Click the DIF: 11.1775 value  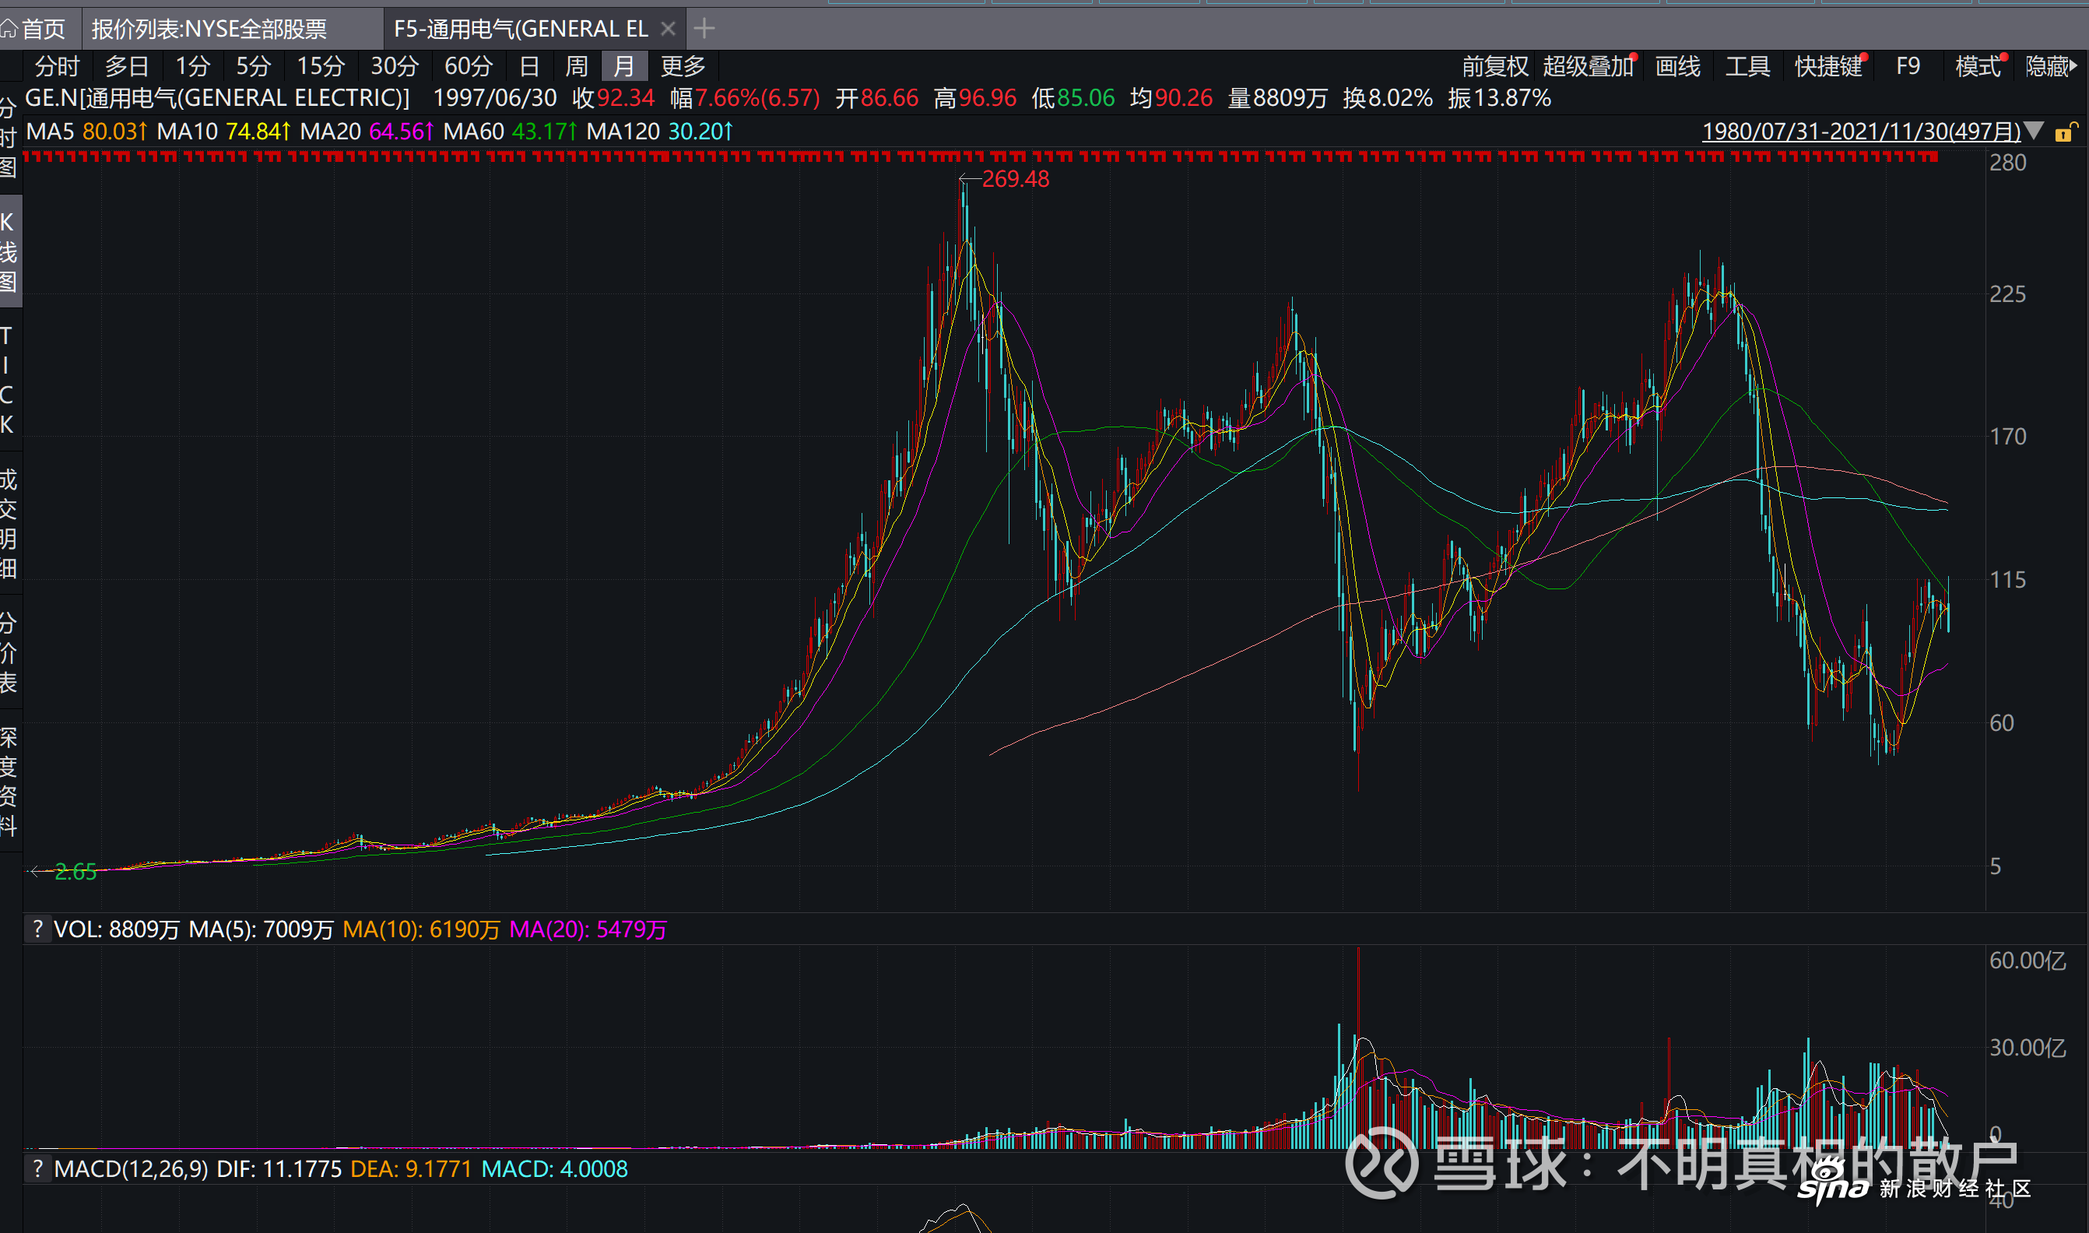279,1169
